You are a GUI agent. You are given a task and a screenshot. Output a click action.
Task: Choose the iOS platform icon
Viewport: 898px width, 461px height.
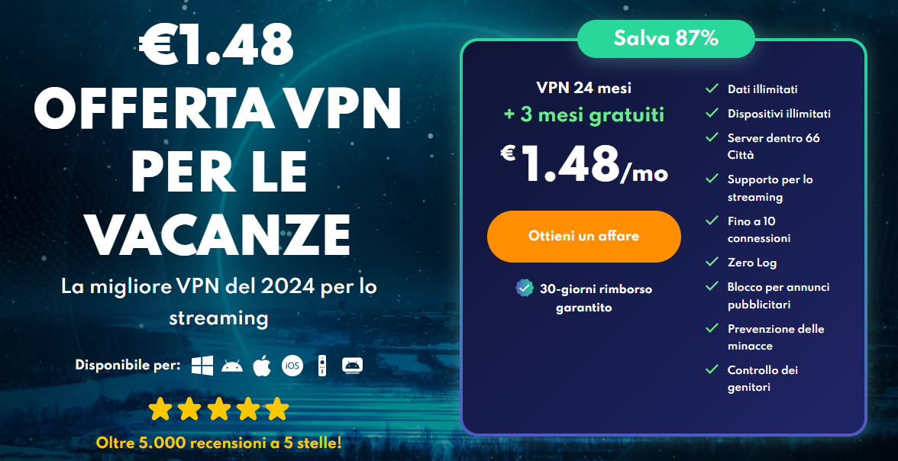(x=292, y=366)
